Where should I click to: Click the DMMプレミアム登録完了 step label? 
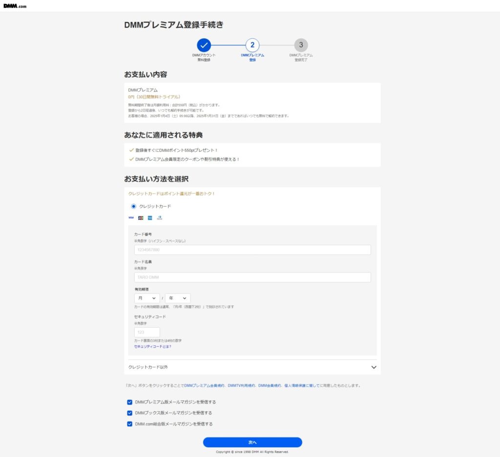coord(301,58)
